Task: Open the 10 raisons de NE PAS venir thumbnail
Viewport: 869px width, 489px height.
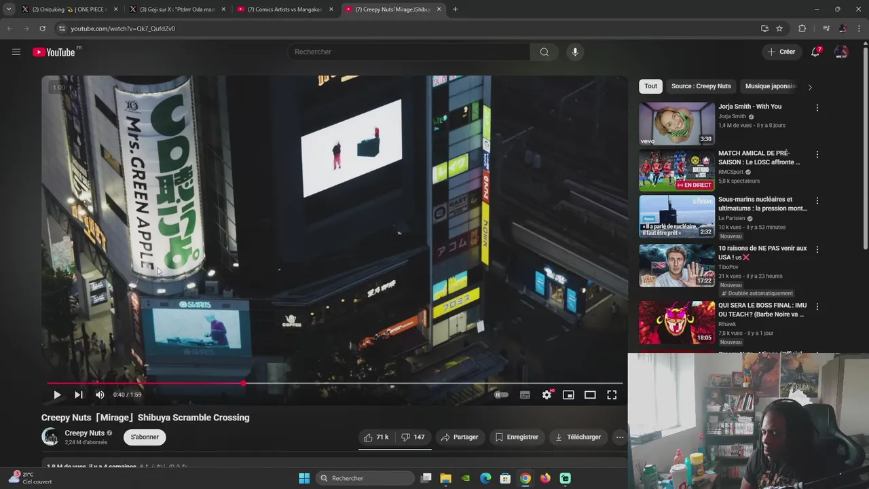Action: click(x=677, y=266)
